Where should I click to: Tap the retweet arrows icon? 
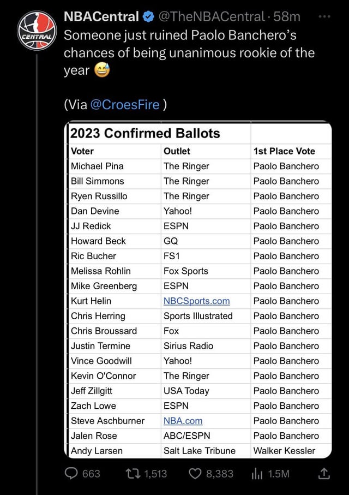(134, 474)
